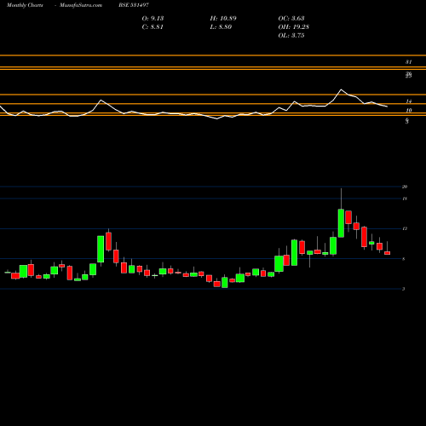The image size is (426, 426).
Task: Click the tallest green candle near the peak
Action: [341, 223]
